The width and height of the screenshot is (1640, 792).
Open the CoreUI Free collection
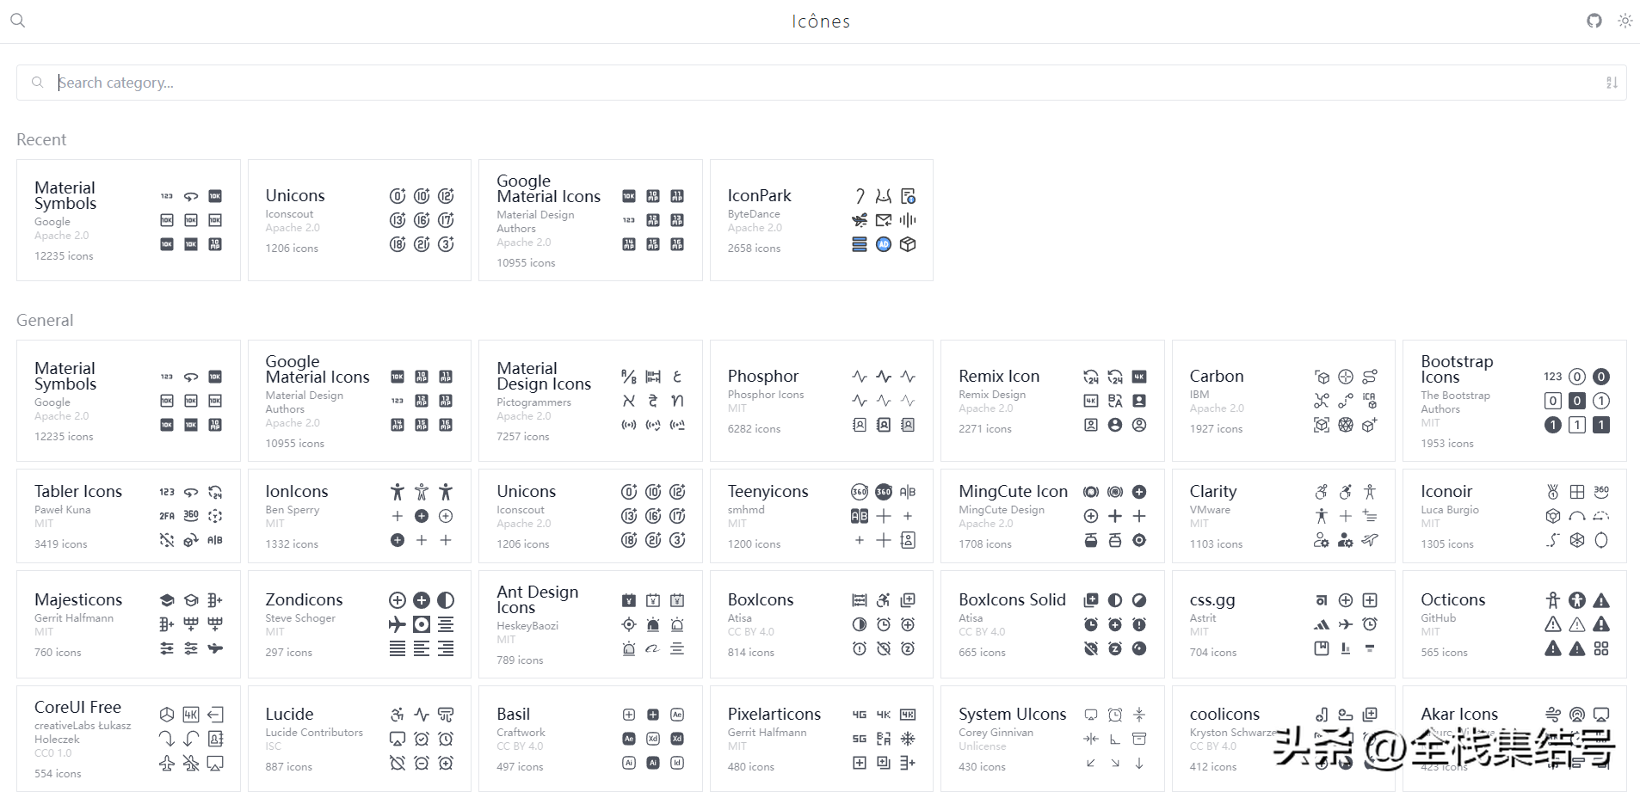point(128,739)
